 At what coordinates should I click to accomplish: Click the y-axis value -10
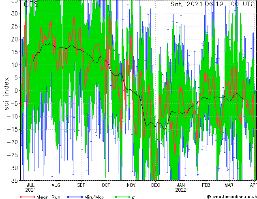tap(13, 116)
